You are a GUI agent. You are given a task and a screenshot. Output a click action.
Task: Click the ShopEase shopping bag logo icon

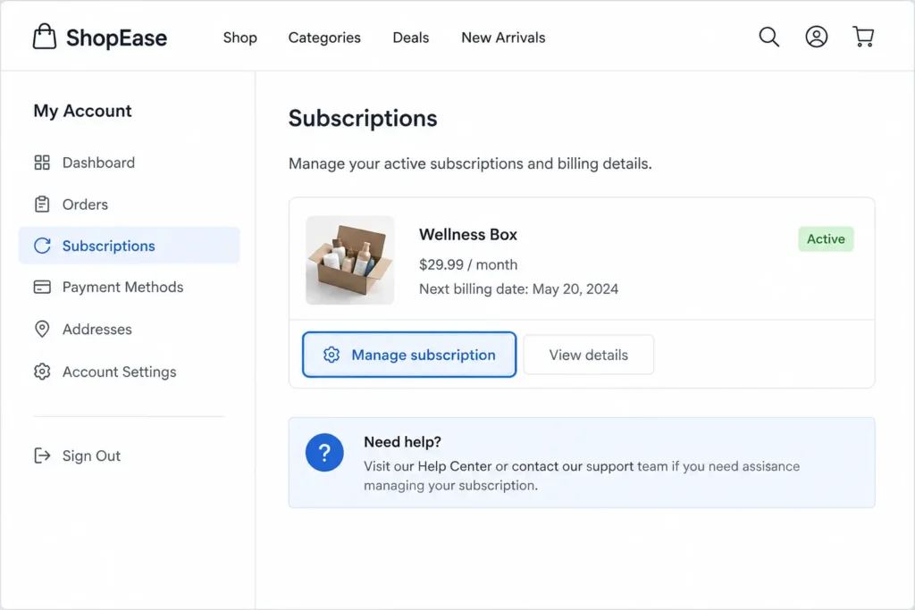coord(45,37)
